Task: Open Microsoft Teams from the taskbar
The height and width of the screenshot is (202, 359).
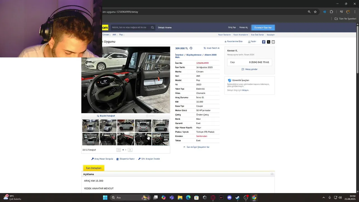Action: [172, 198]
